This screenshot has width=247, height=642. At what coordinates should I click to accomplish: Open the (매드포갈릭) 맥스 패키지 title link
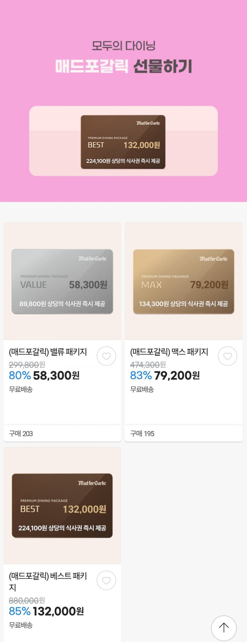[169, 352]
